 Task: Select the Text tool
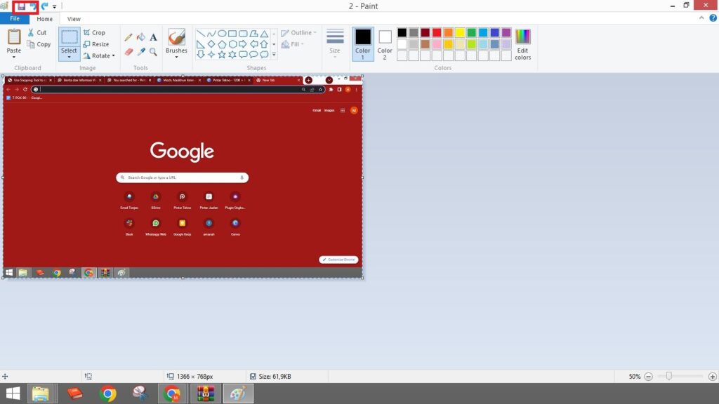pyautogui.click(x=153, y=38)
